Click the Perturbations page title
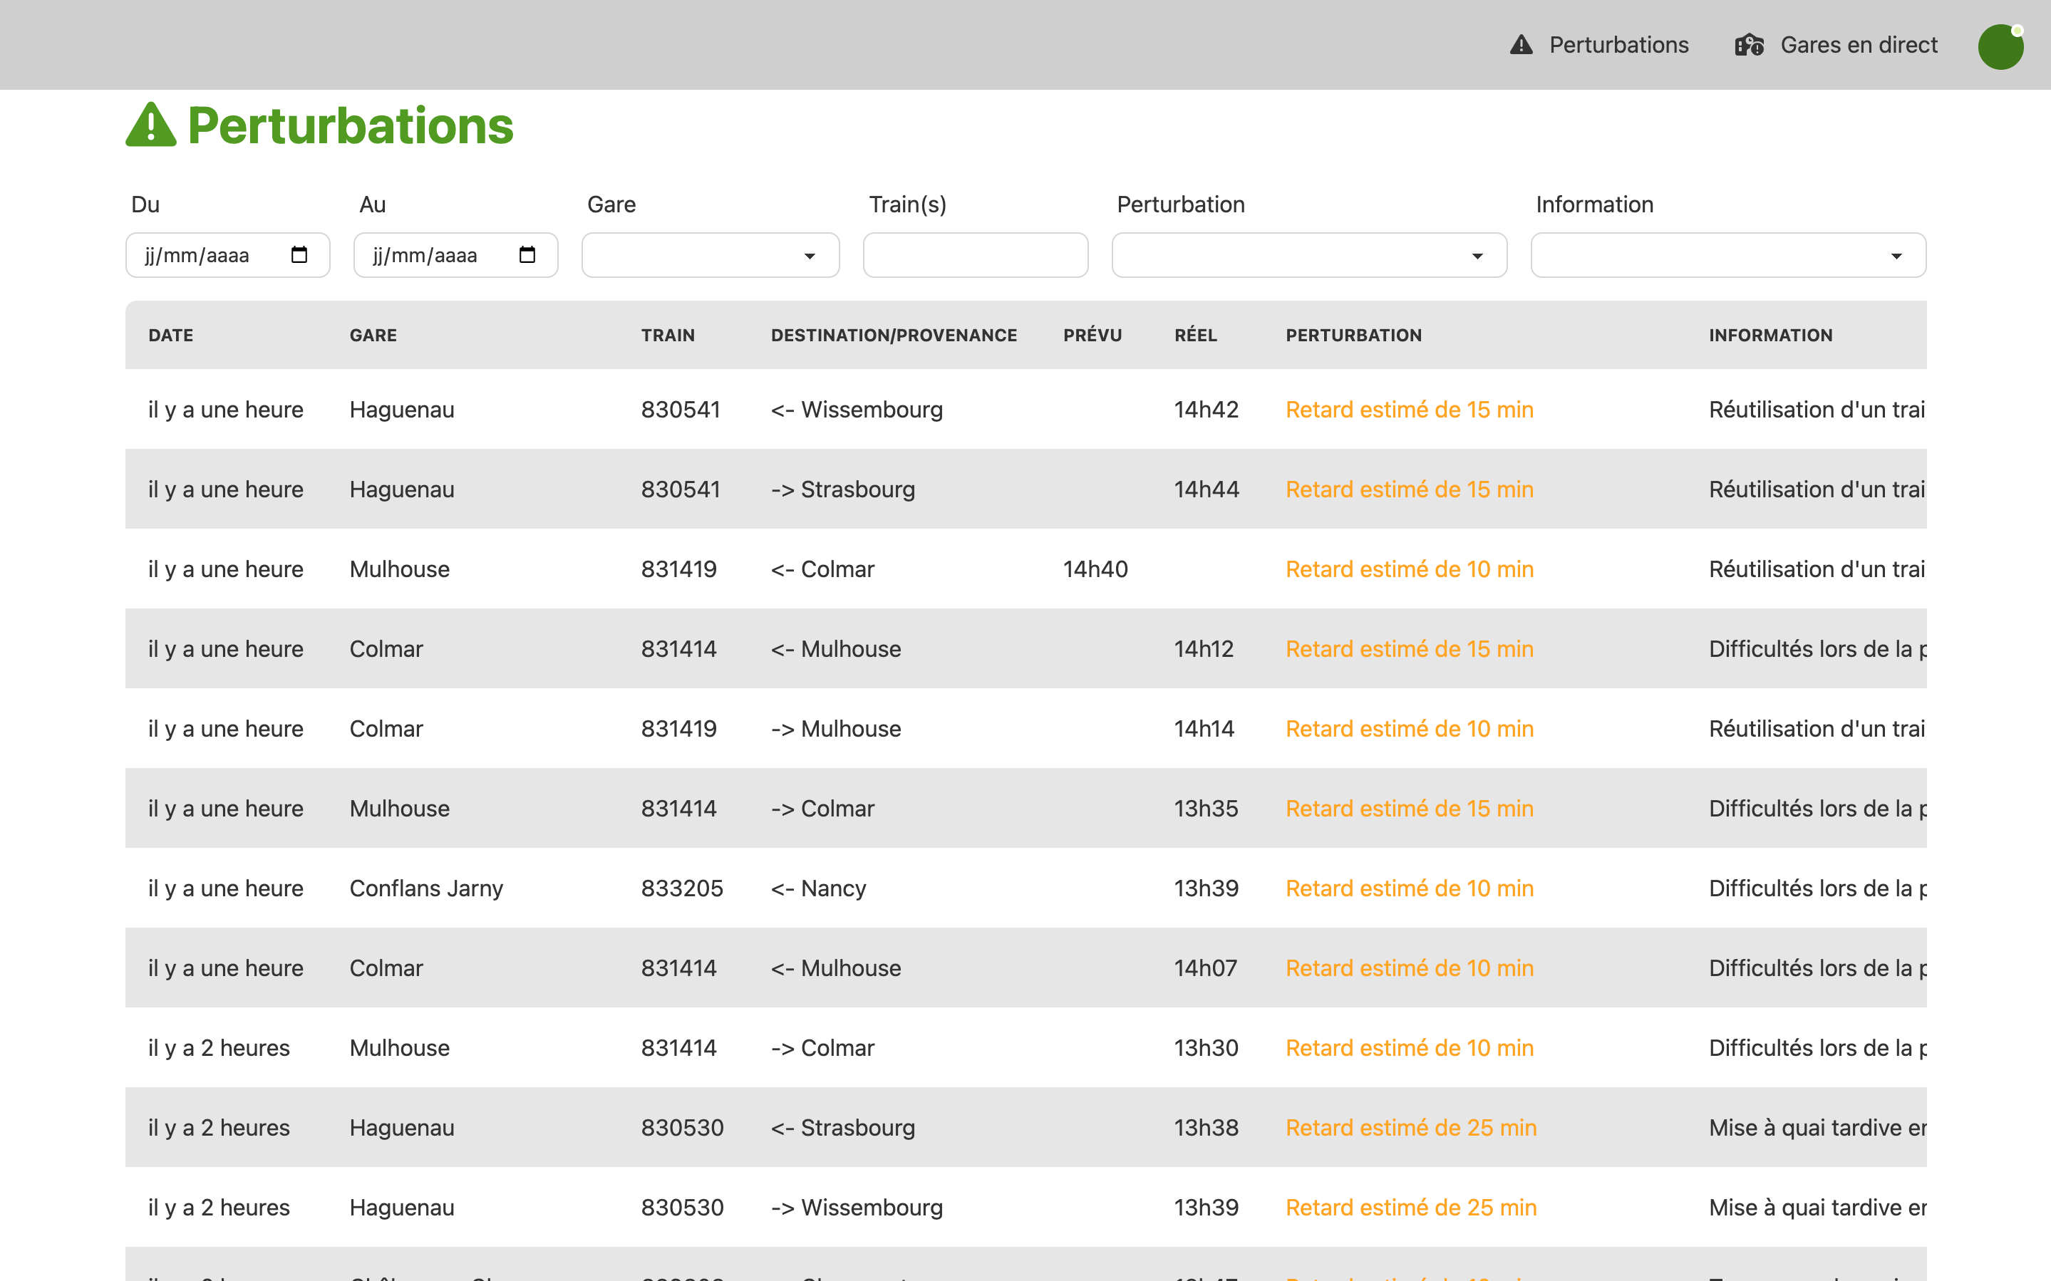Image resolution: width=2051 pixels, height=1281 pixels. point(350,125)
